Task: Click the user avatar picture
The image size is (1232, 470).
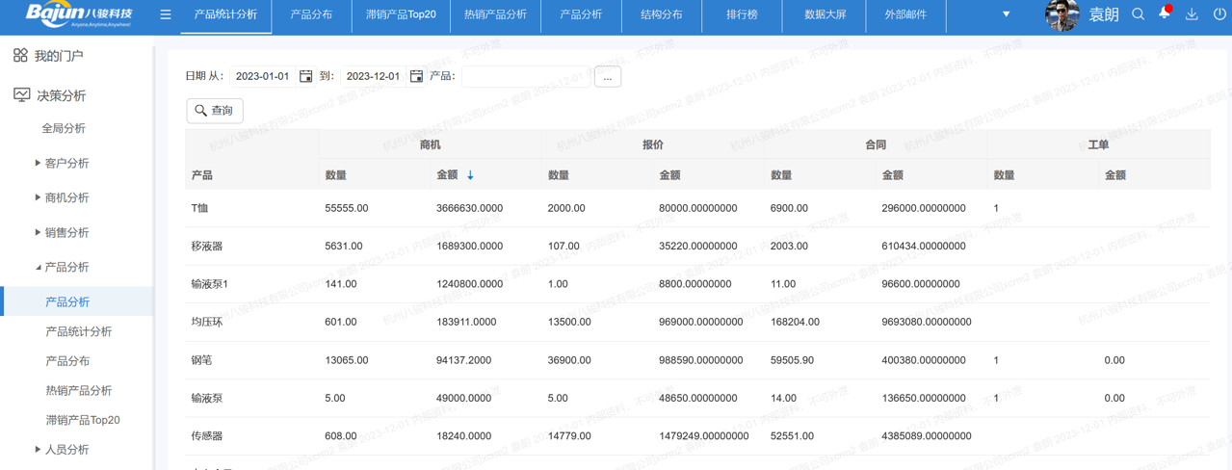Action: 1062,15
